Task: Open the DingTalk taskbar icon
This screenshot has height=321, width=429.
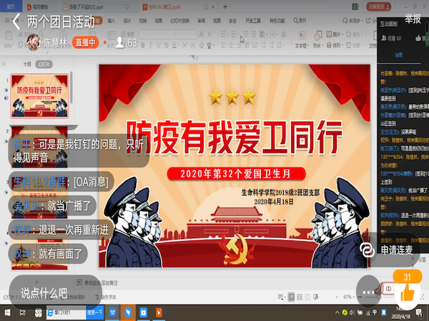Action: (128, 313)
